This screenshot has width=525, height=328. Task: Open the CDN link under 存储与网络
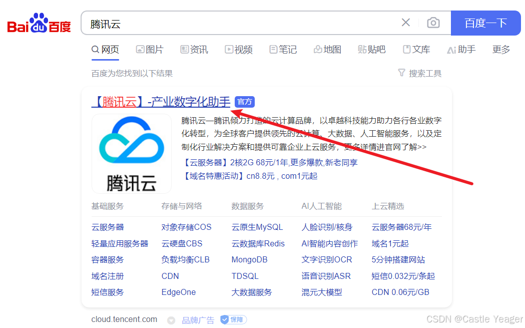(171, 276)
